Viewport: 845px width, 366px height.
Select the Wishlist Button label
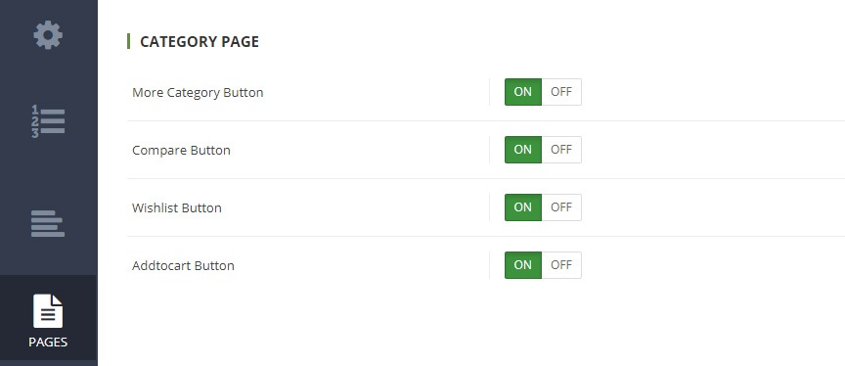pos(177,208)
